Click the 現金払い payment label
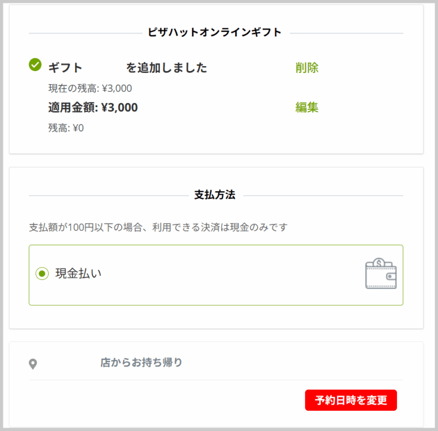This screenshot has height=431, width=438. click(x=79, y=274)
